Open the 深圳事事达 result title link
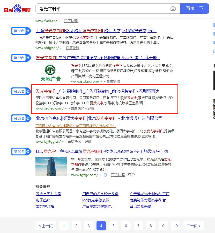215x233 pixels. click(98, 91)
